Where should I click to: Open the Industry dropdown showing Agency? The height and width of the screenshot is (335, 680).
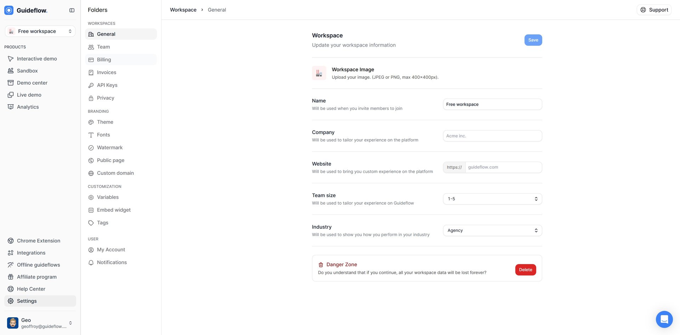(492, 230)
